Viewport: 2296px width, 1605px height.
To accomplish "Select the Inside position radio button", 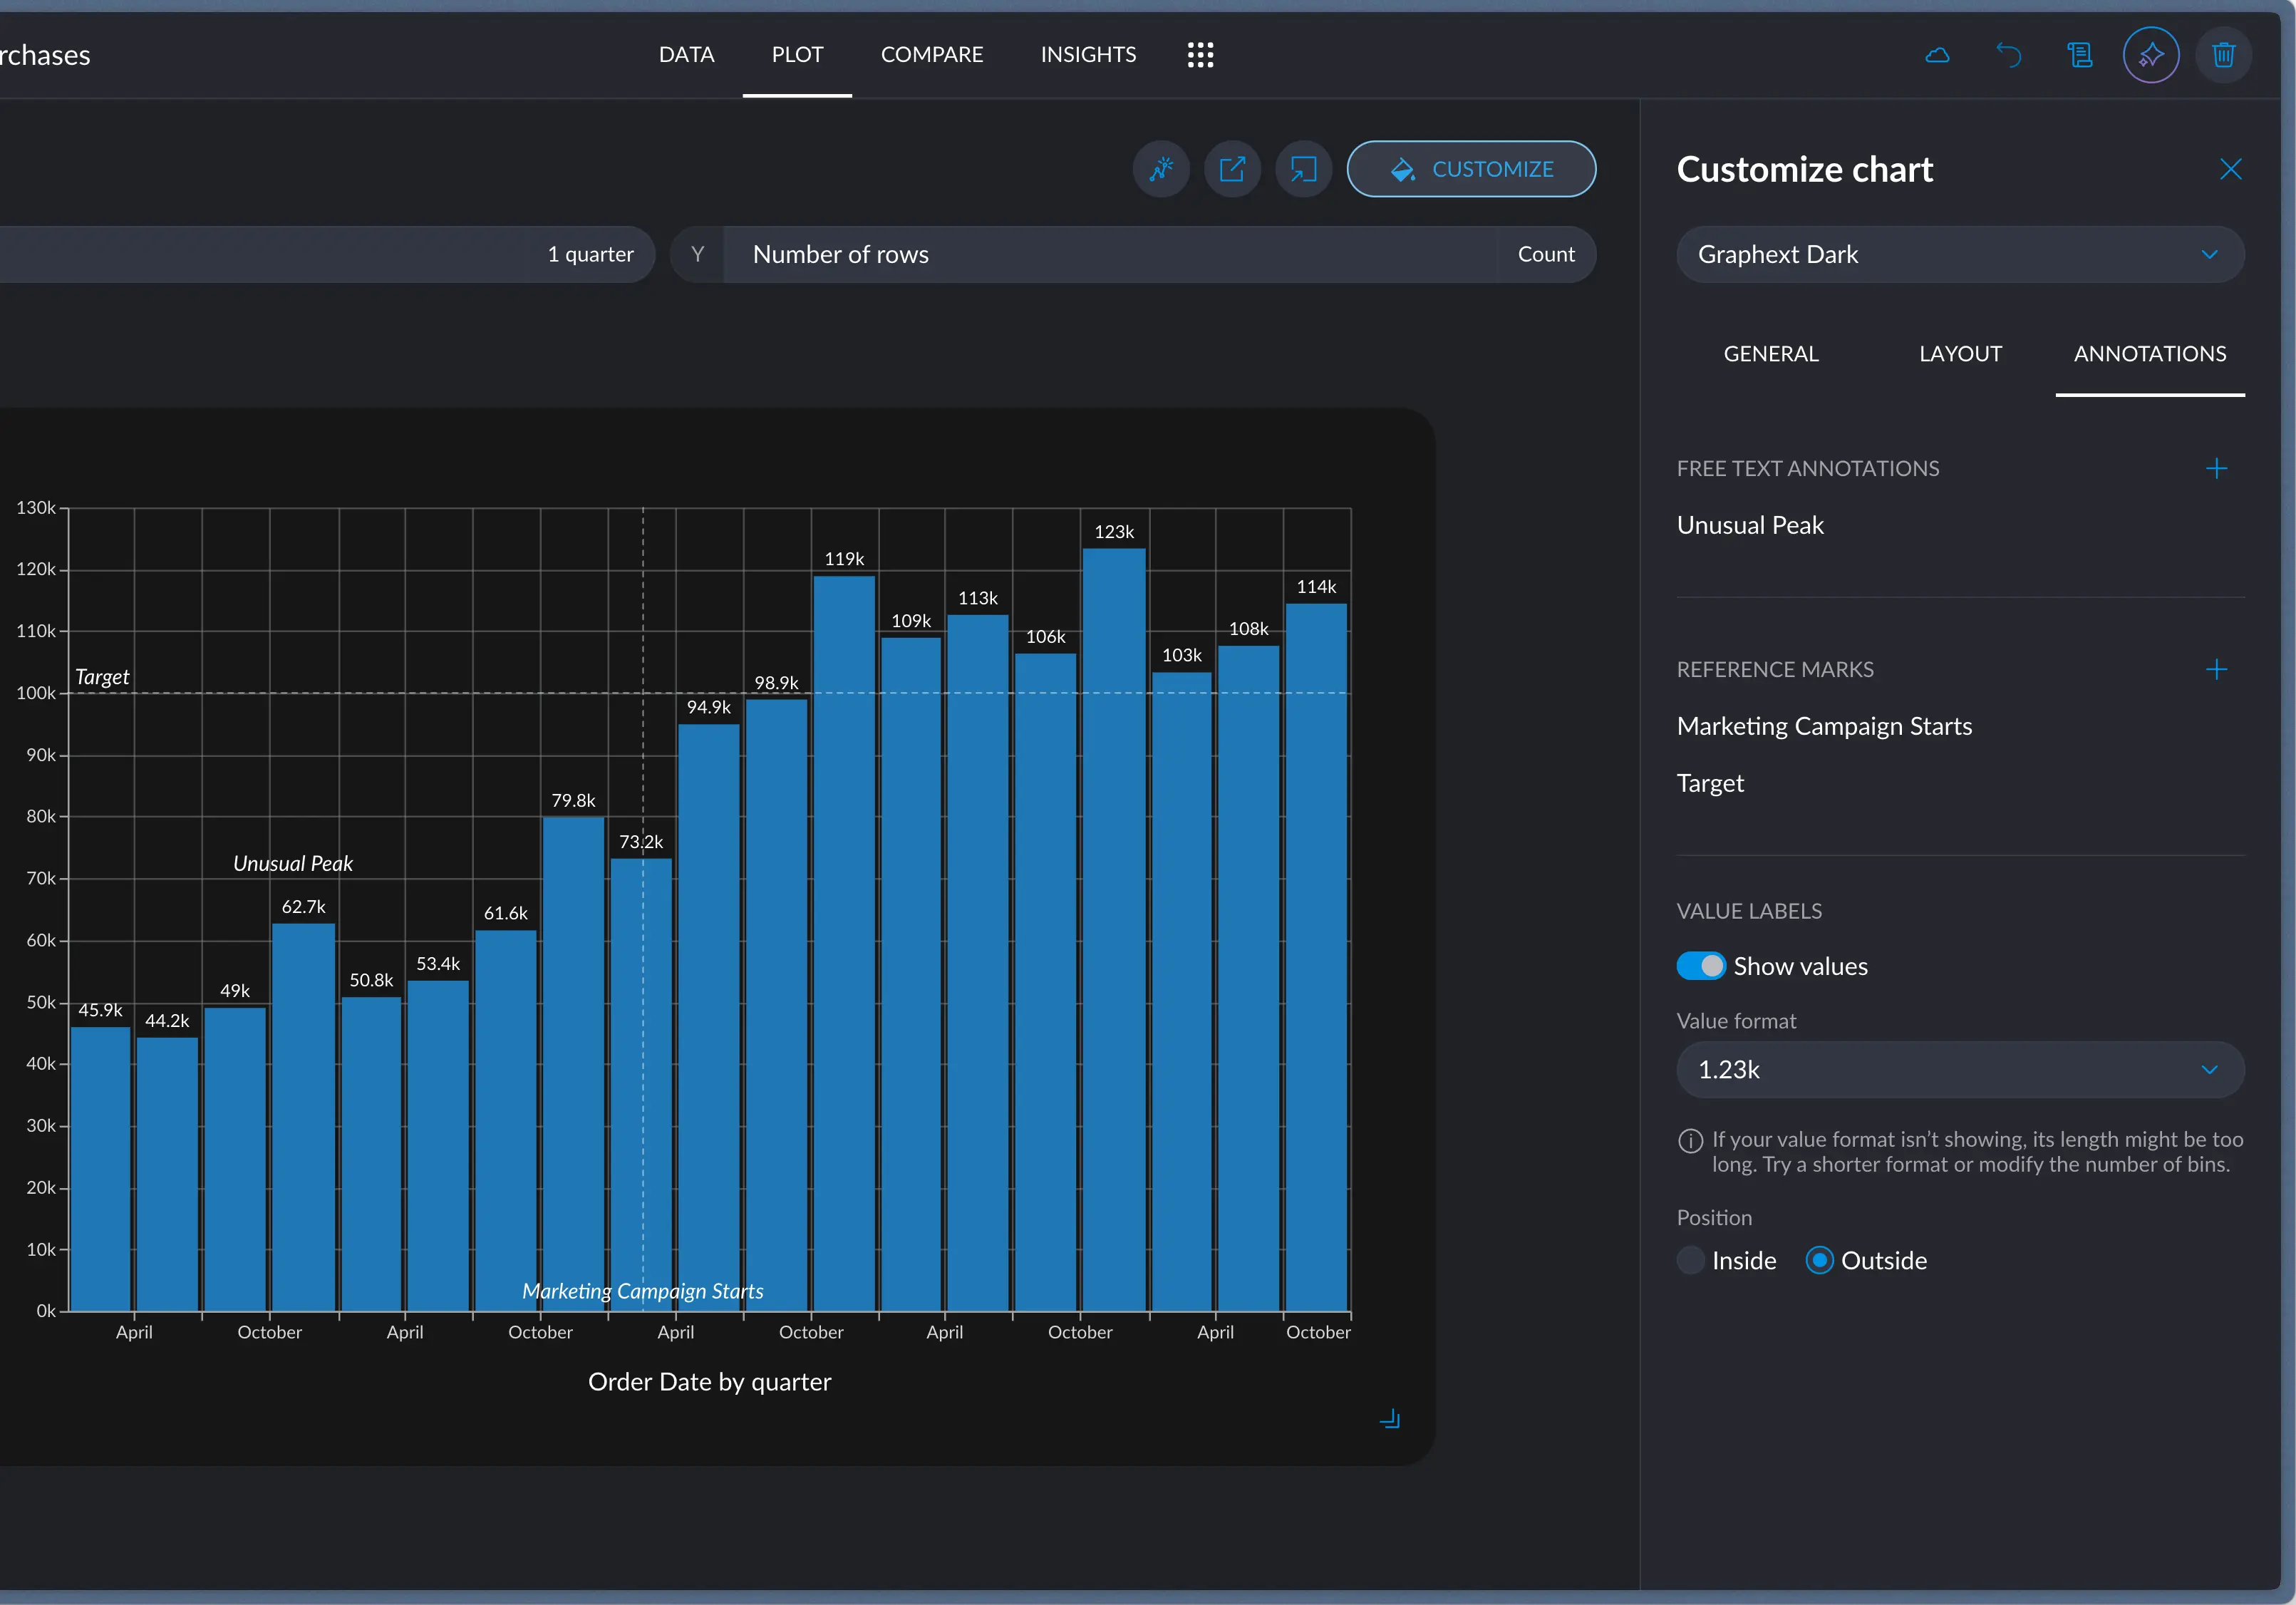I will tap(1691, 1260).
